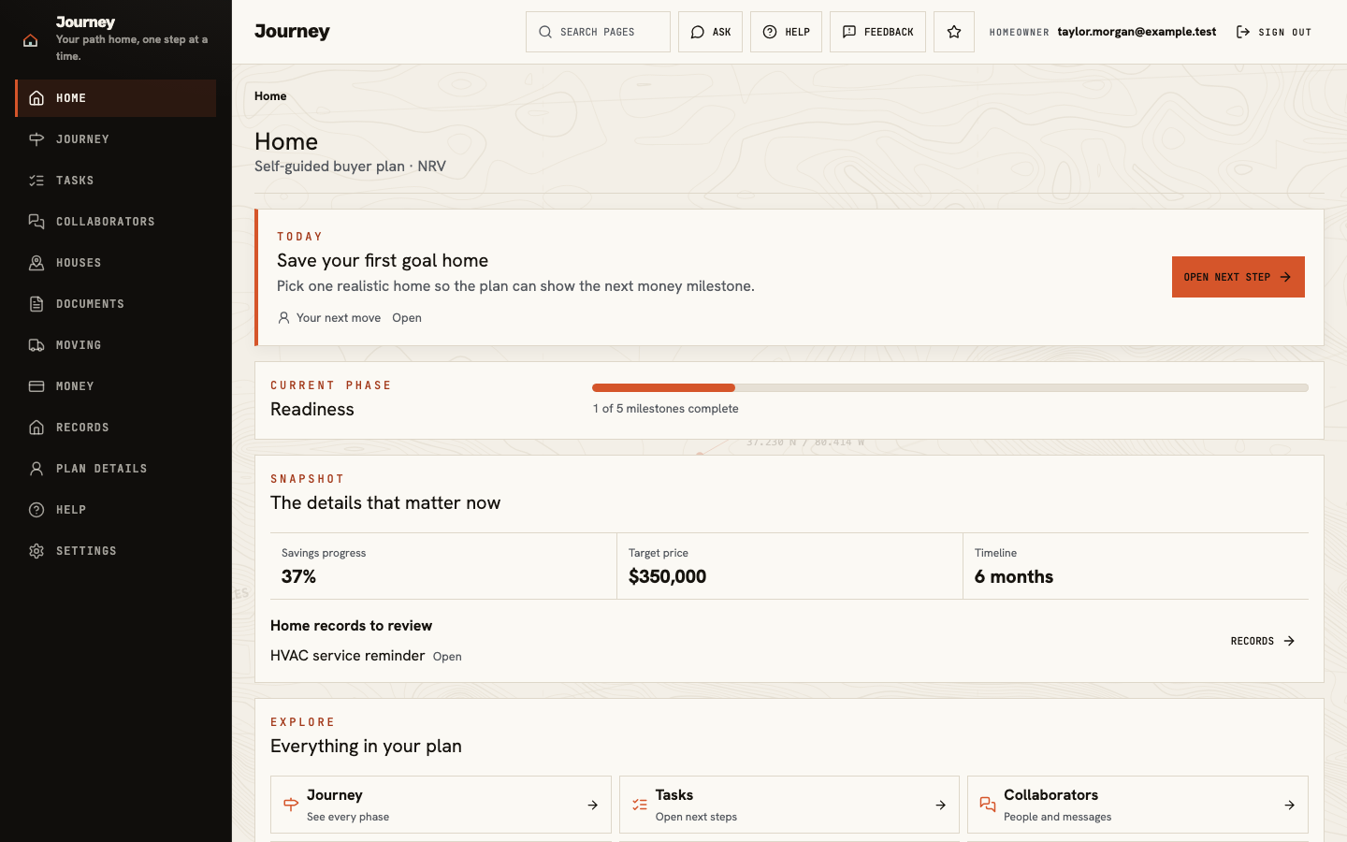Open Settings label in sidebar

click(86, 551)
